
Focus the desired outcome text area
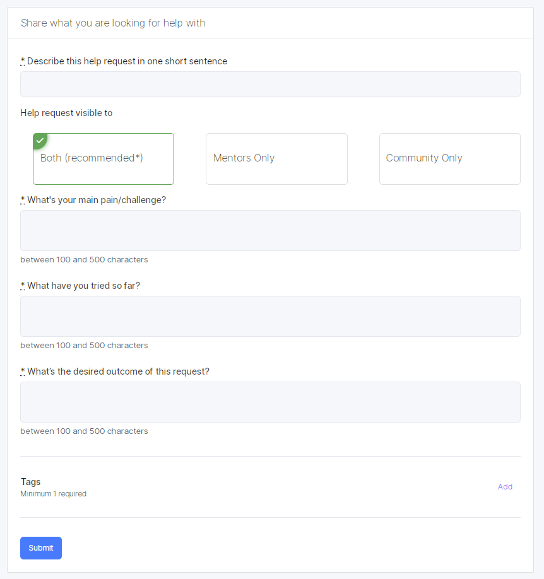[270, 402]
